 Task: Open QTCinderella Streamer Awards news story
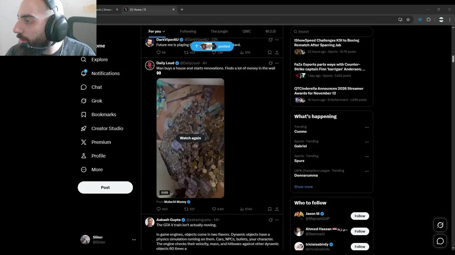(329, 91)
